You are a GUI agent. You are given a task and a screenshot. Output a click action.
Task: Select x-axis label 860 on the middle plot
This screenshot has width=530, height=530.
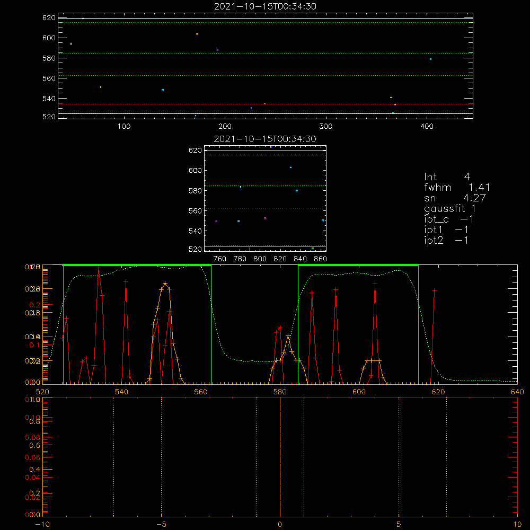(x=321, y=259)
